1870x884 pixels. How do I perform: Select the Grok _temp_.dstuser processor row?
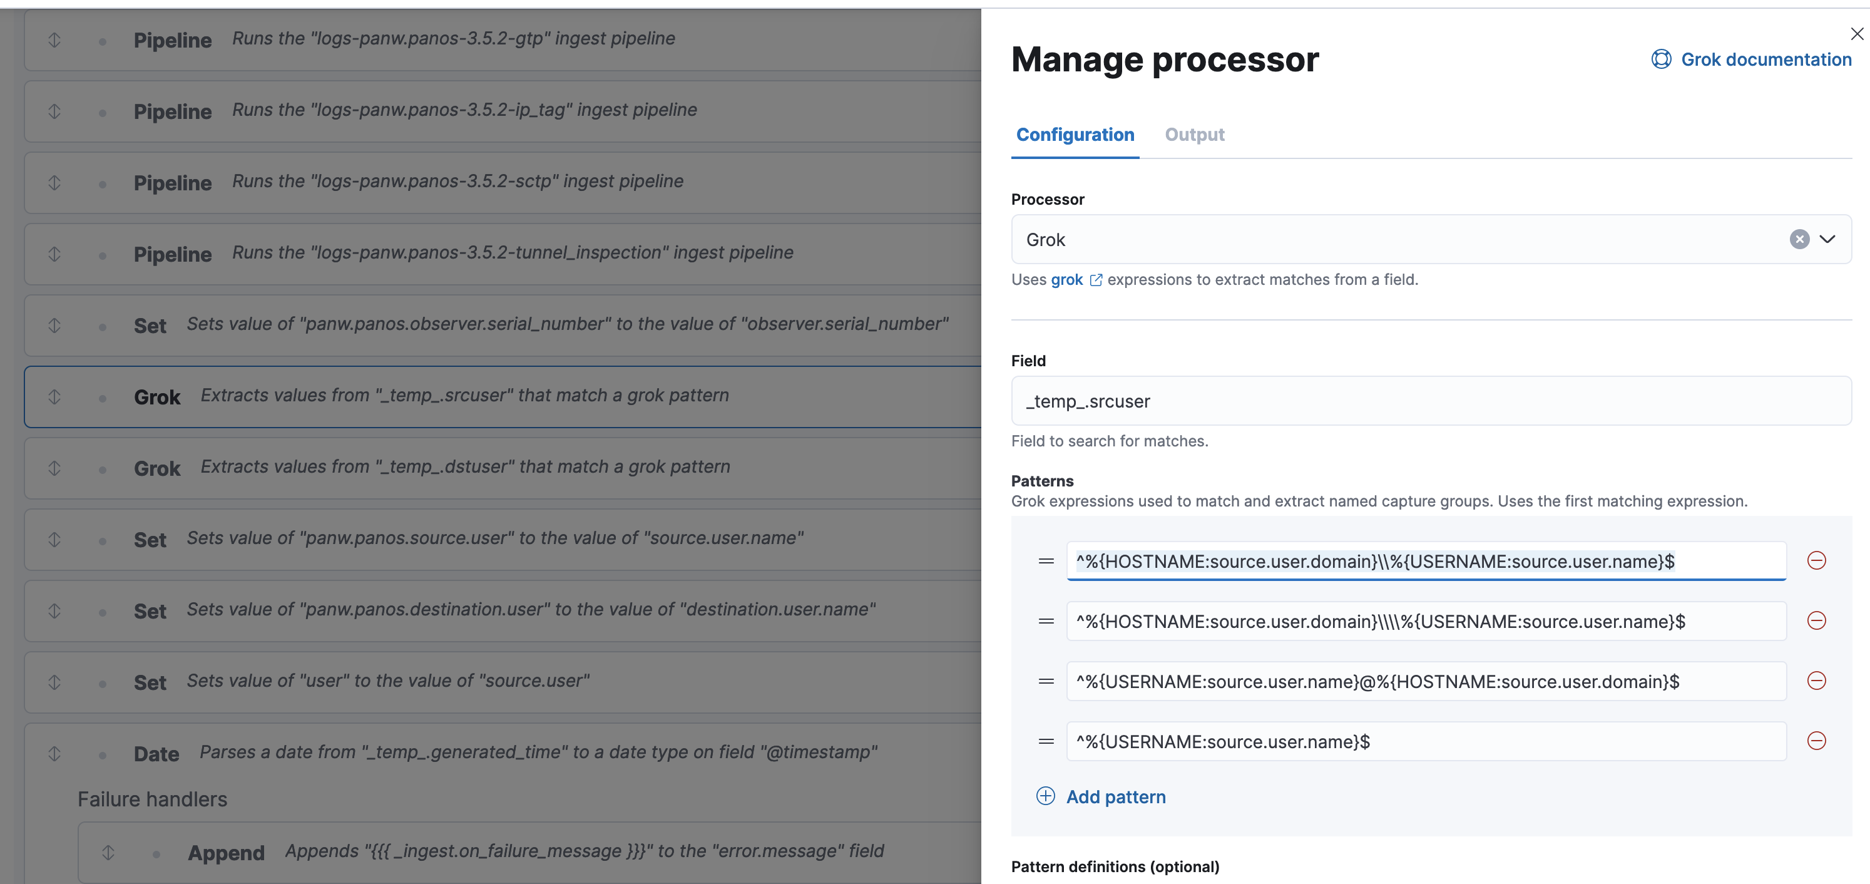464,467
